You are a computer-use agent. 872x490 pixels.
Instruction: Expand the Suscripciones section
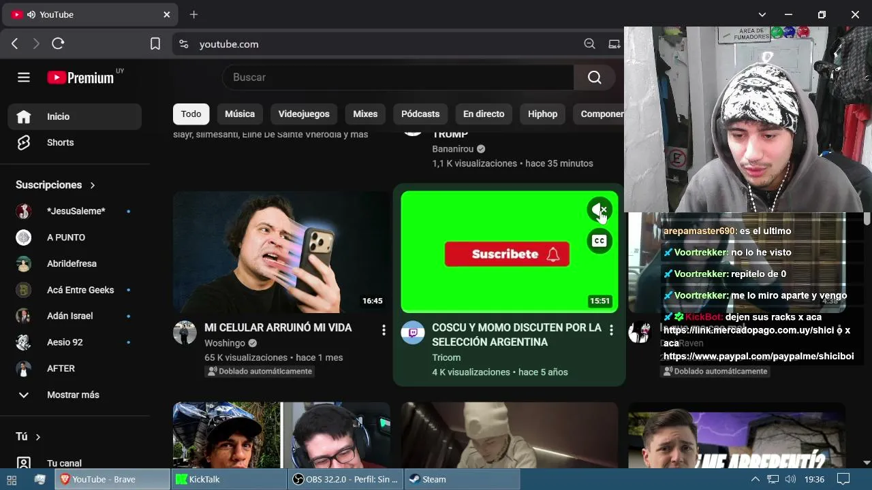point(56,185)
